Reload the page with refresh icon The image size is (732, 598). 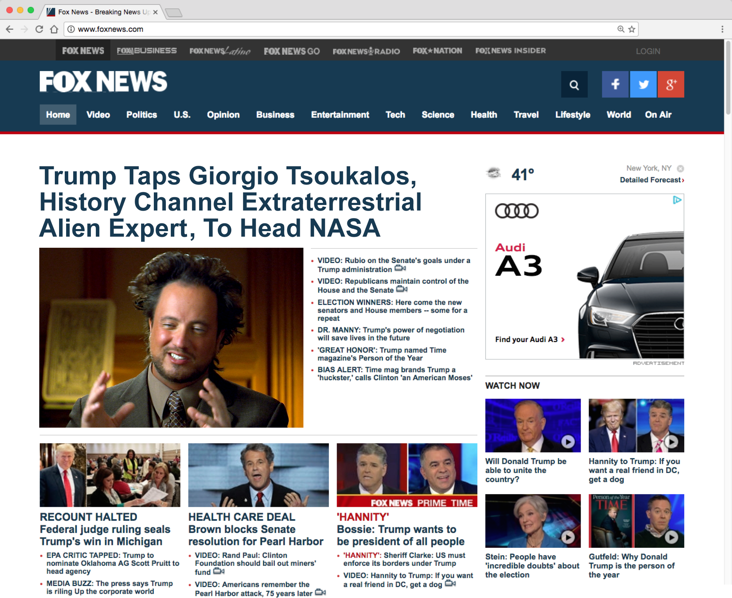pyautogui.click(x=39, y=29)
